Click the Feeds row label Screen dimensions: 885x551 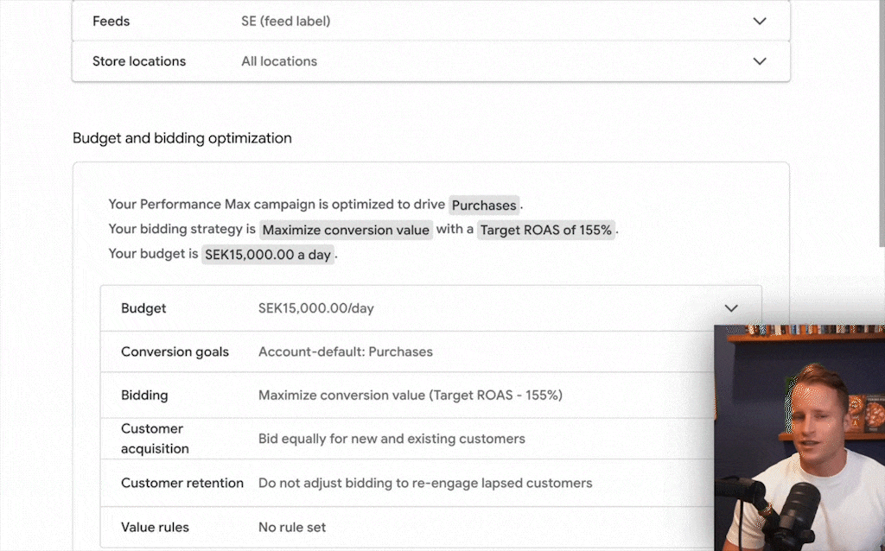(x=111, y=21)
